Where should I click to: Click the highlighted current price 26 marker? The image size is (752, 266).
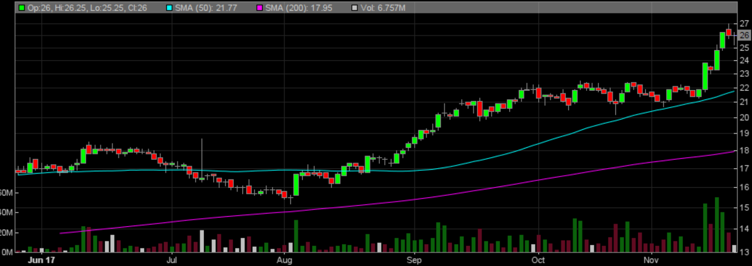(x=744, y=35)
